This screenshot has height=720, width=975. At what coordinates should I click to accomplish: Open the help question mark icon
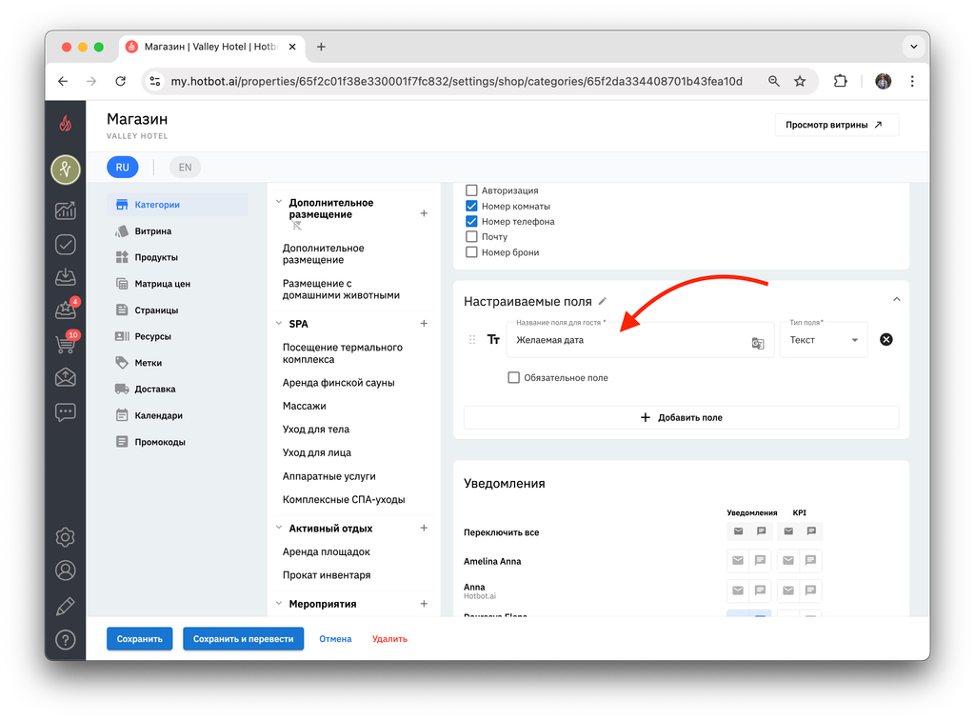pyautogui.click(x=66, y=640)
